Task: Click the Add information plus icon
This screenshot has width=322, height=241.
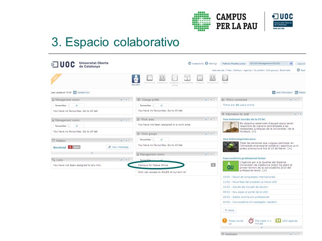Action: point(274,92)
